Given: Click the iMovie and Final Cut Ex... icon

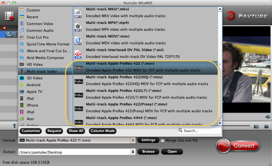Looking at the screenshot, I should [x=22, y=51].
